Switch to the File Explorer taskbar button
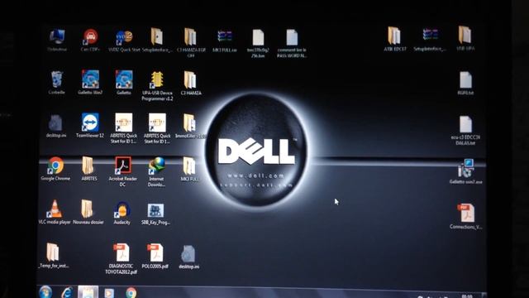The height and width of the screenshot is (298, 529). 88,292
